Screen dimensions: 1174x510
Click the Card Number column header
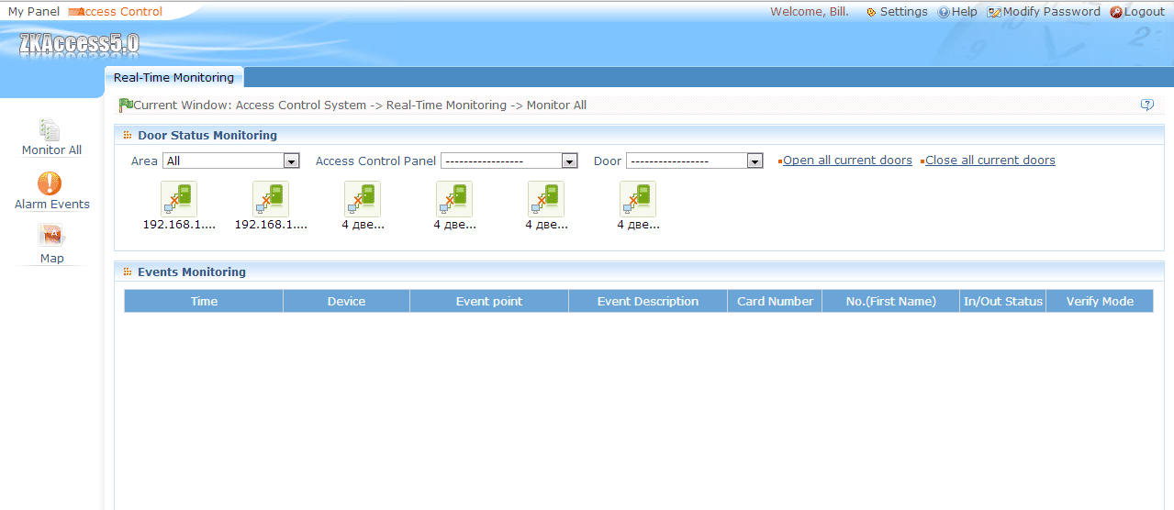click(x=775, y=301)
